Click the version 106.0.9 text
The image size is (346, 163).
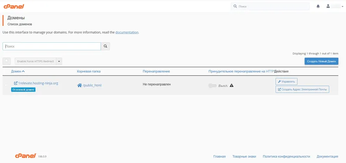[42, 157]
